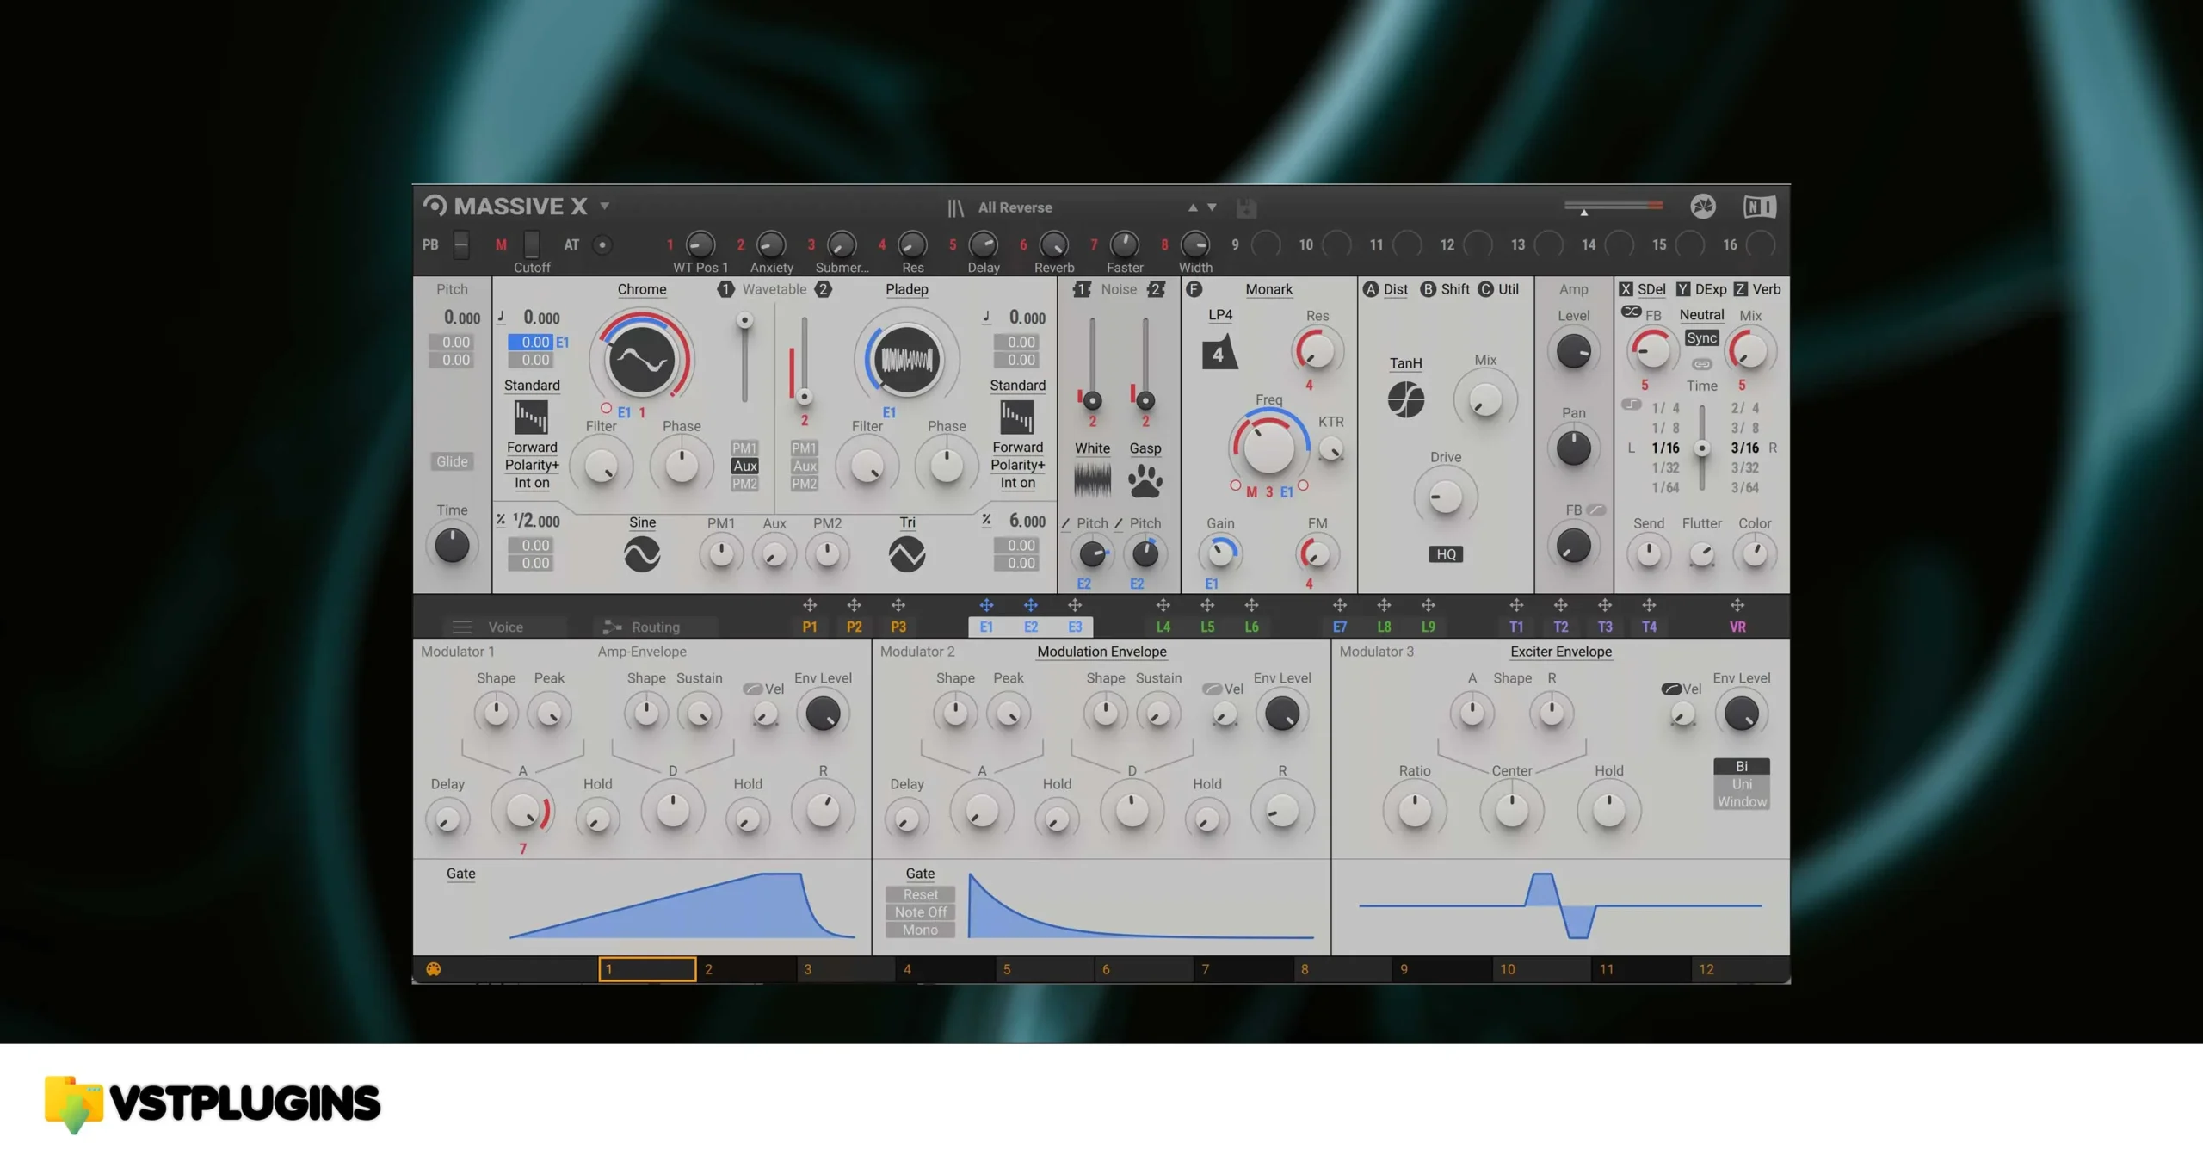
Task: Click the stereo delay link chain icon
Action: point(1701,364)
